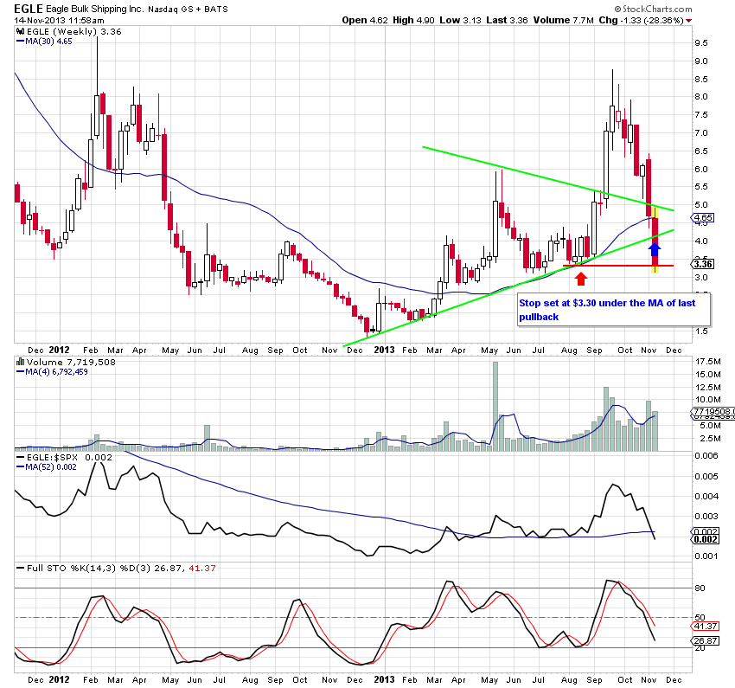Viewport: 735px width, 688px height.
Task: Click the Chg -1.33 (-28.36%) value
Action: point(641,20)
